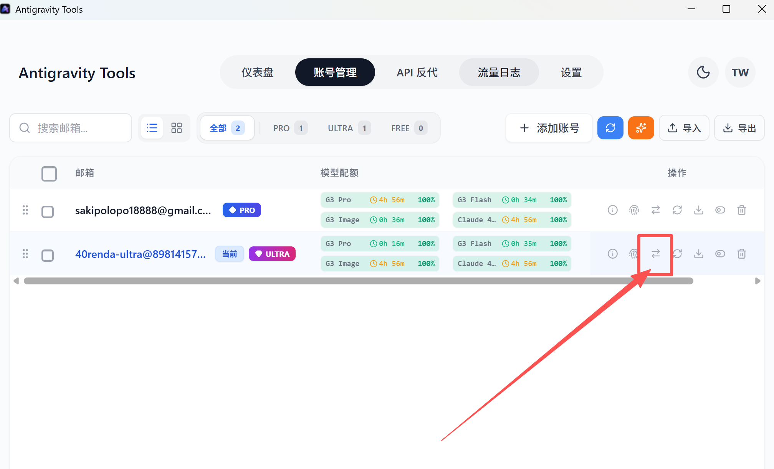This screenshot has height=469, width=774.
Task: Open the API 反代 tab
Action: [x=417, y=72]
